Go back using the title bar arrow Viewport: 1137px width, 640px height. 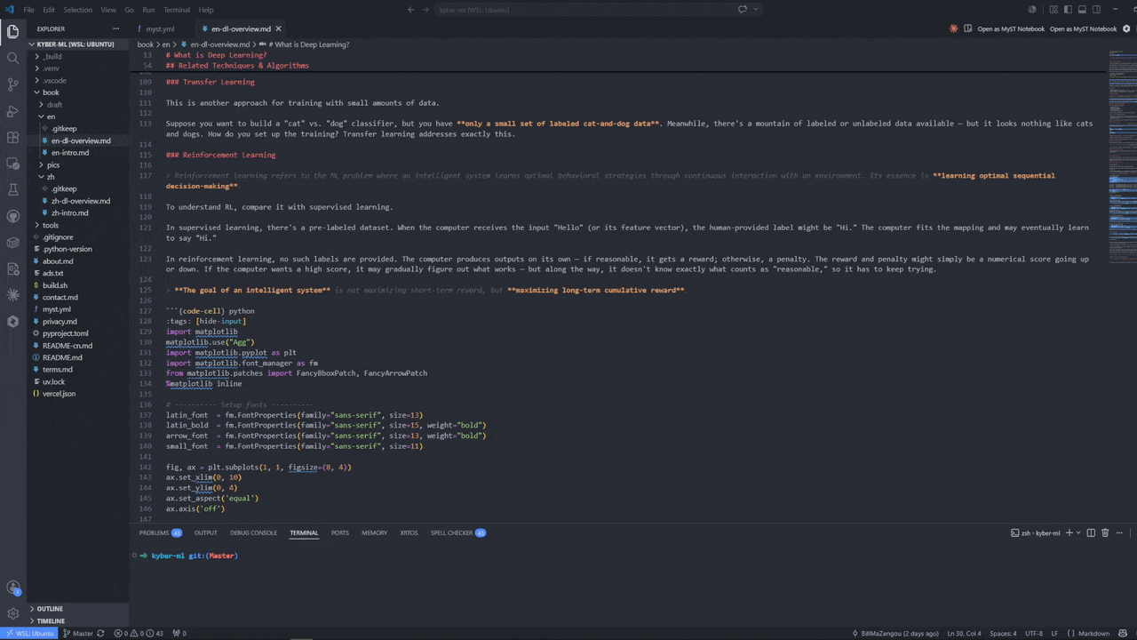click(411, 10)
